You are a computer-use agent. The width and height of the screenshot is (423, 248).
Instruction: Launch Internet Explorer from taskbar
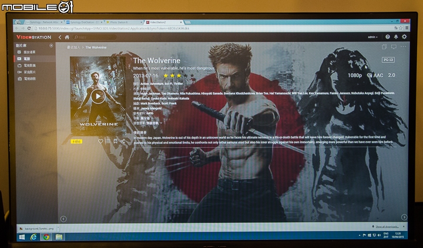click(33, 237)
